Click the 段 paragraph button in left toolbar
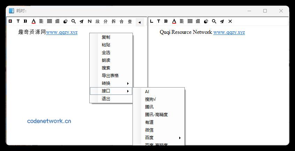 (98, 21)
